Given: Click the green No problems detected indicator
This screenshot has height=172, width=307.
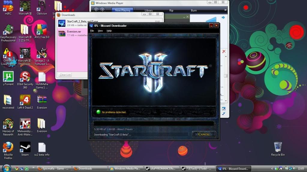Looking at the screenshot, I should pos(98,112).
